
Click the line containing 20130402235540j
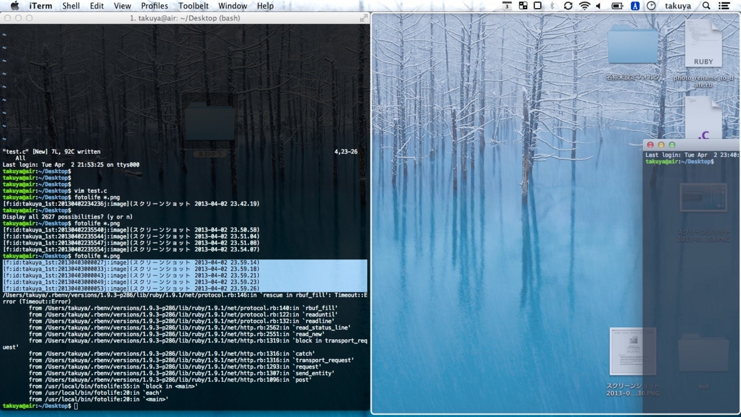click(131, 230)
